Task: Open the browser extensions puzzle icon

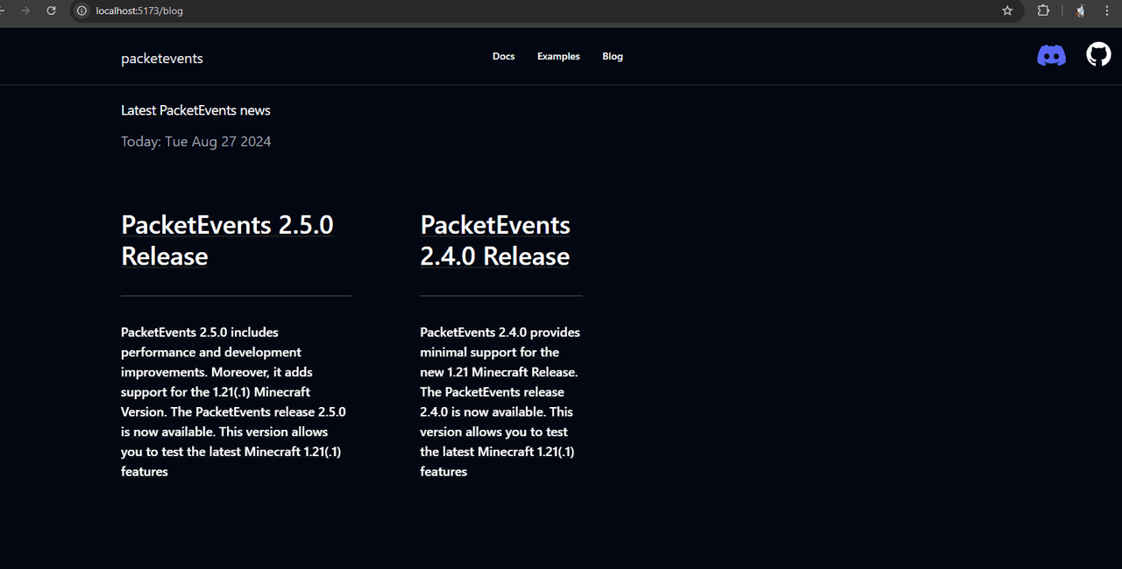Action: [x=1043, y=11]
